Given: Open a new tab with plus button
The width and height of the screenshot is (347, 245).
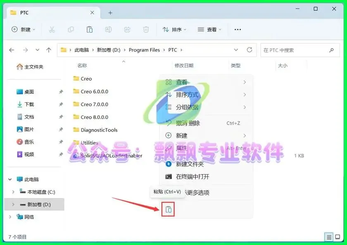Looking at the screenshot, I should (110, 13).
